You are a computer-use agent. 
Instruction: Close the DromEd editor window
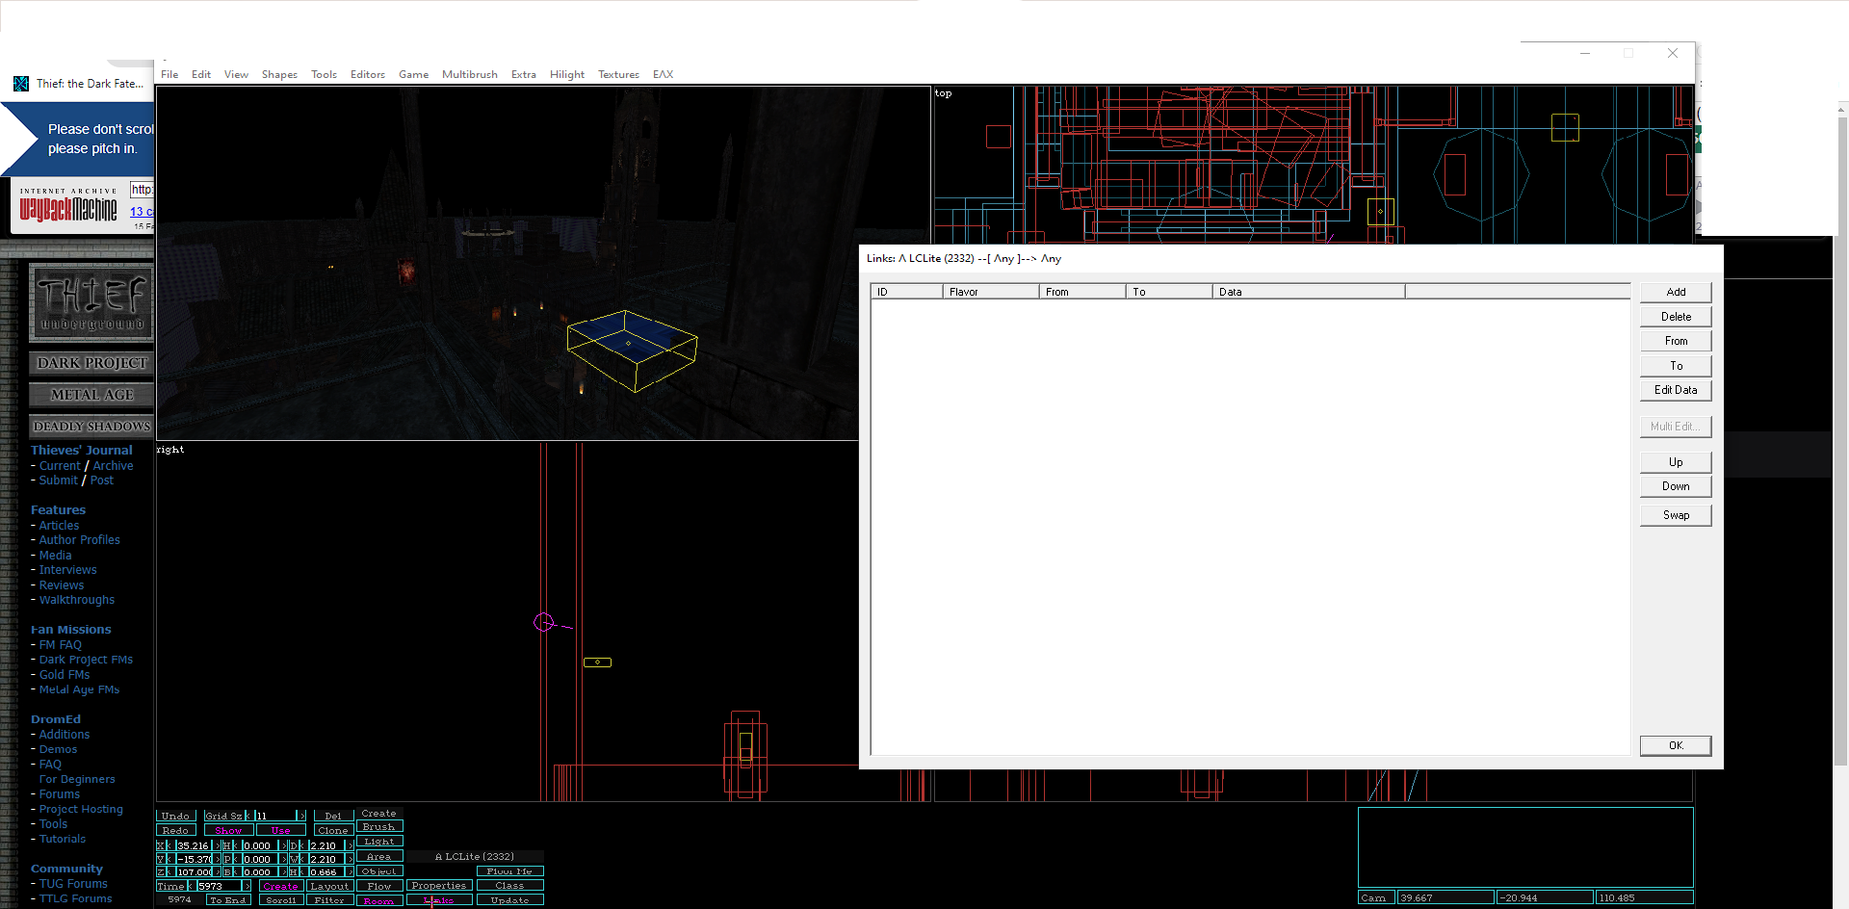(x=1673, y=53)
